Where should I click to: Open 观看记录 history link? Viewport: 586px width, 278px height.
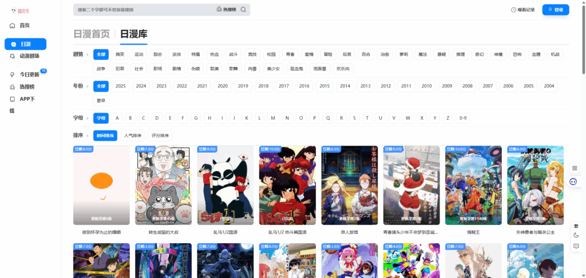click(523, 10)
